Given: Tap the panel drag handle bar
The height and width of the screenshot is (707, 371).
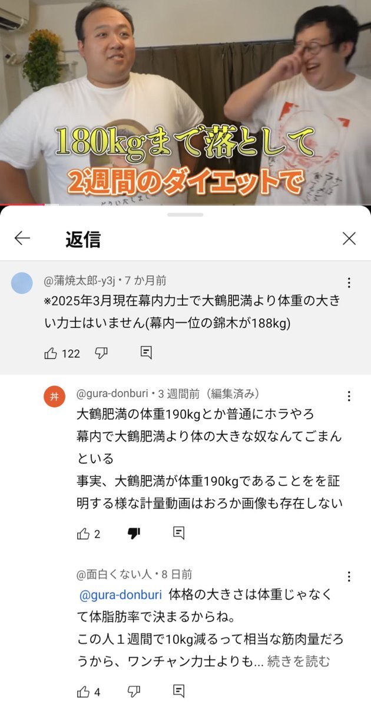Looking at the screenshot, I should click(185, 215).
